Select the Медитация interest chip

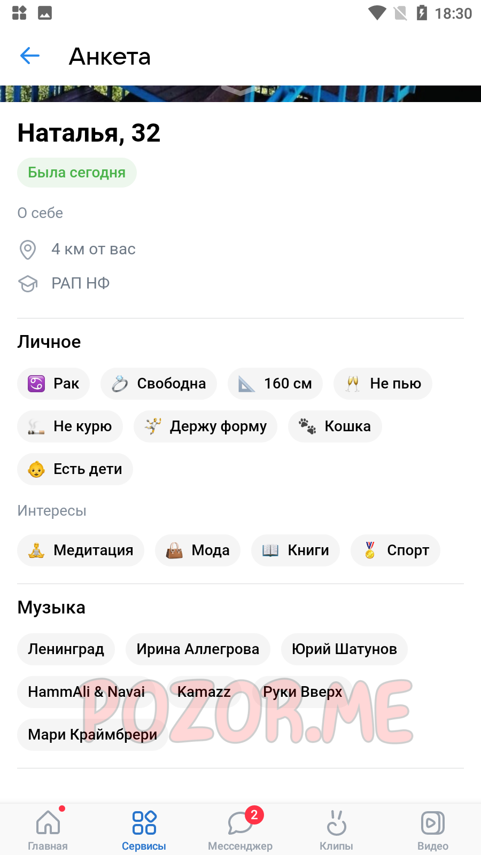81,550
